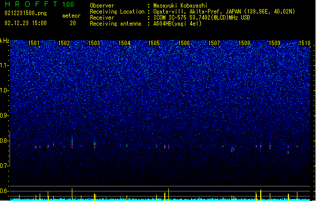Click observer name Masayuki Kobayashi
Viewport: 316px width, 201px height.
tap(180, 6)
